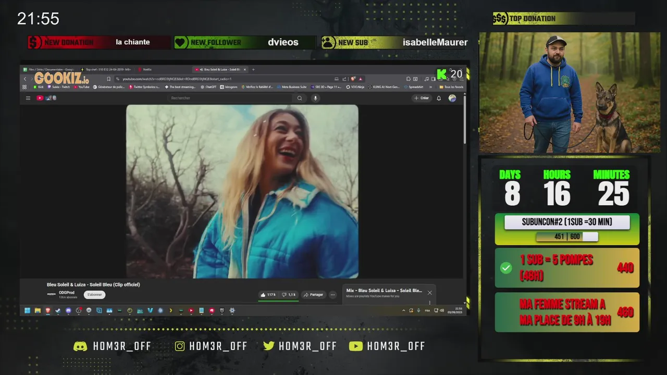The image size is (667, 375).
Task: Switch to the Top chef S10 E12 tab
Action: [x=106, y=69]
